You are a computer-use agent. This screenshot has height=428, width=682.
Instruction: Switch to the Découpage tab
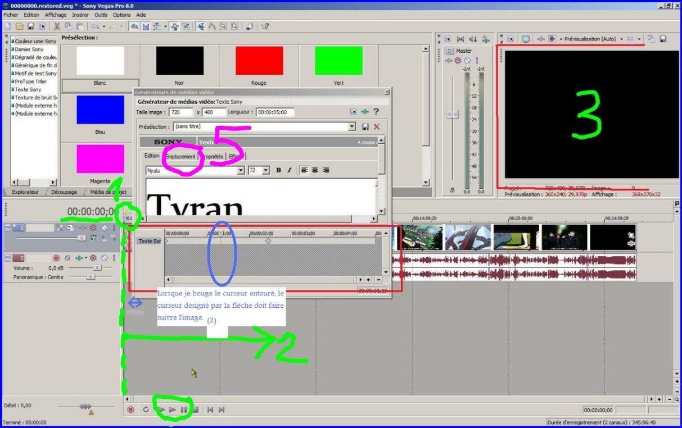64,192
